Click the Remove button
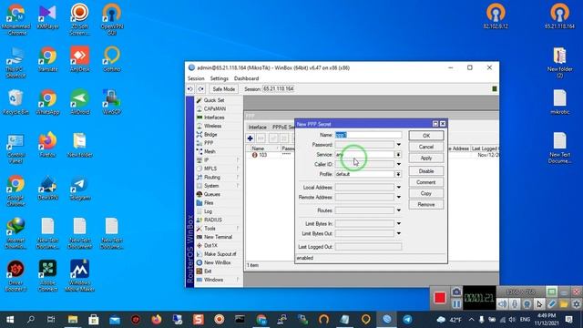583x328 pixels. coord(426,204)
